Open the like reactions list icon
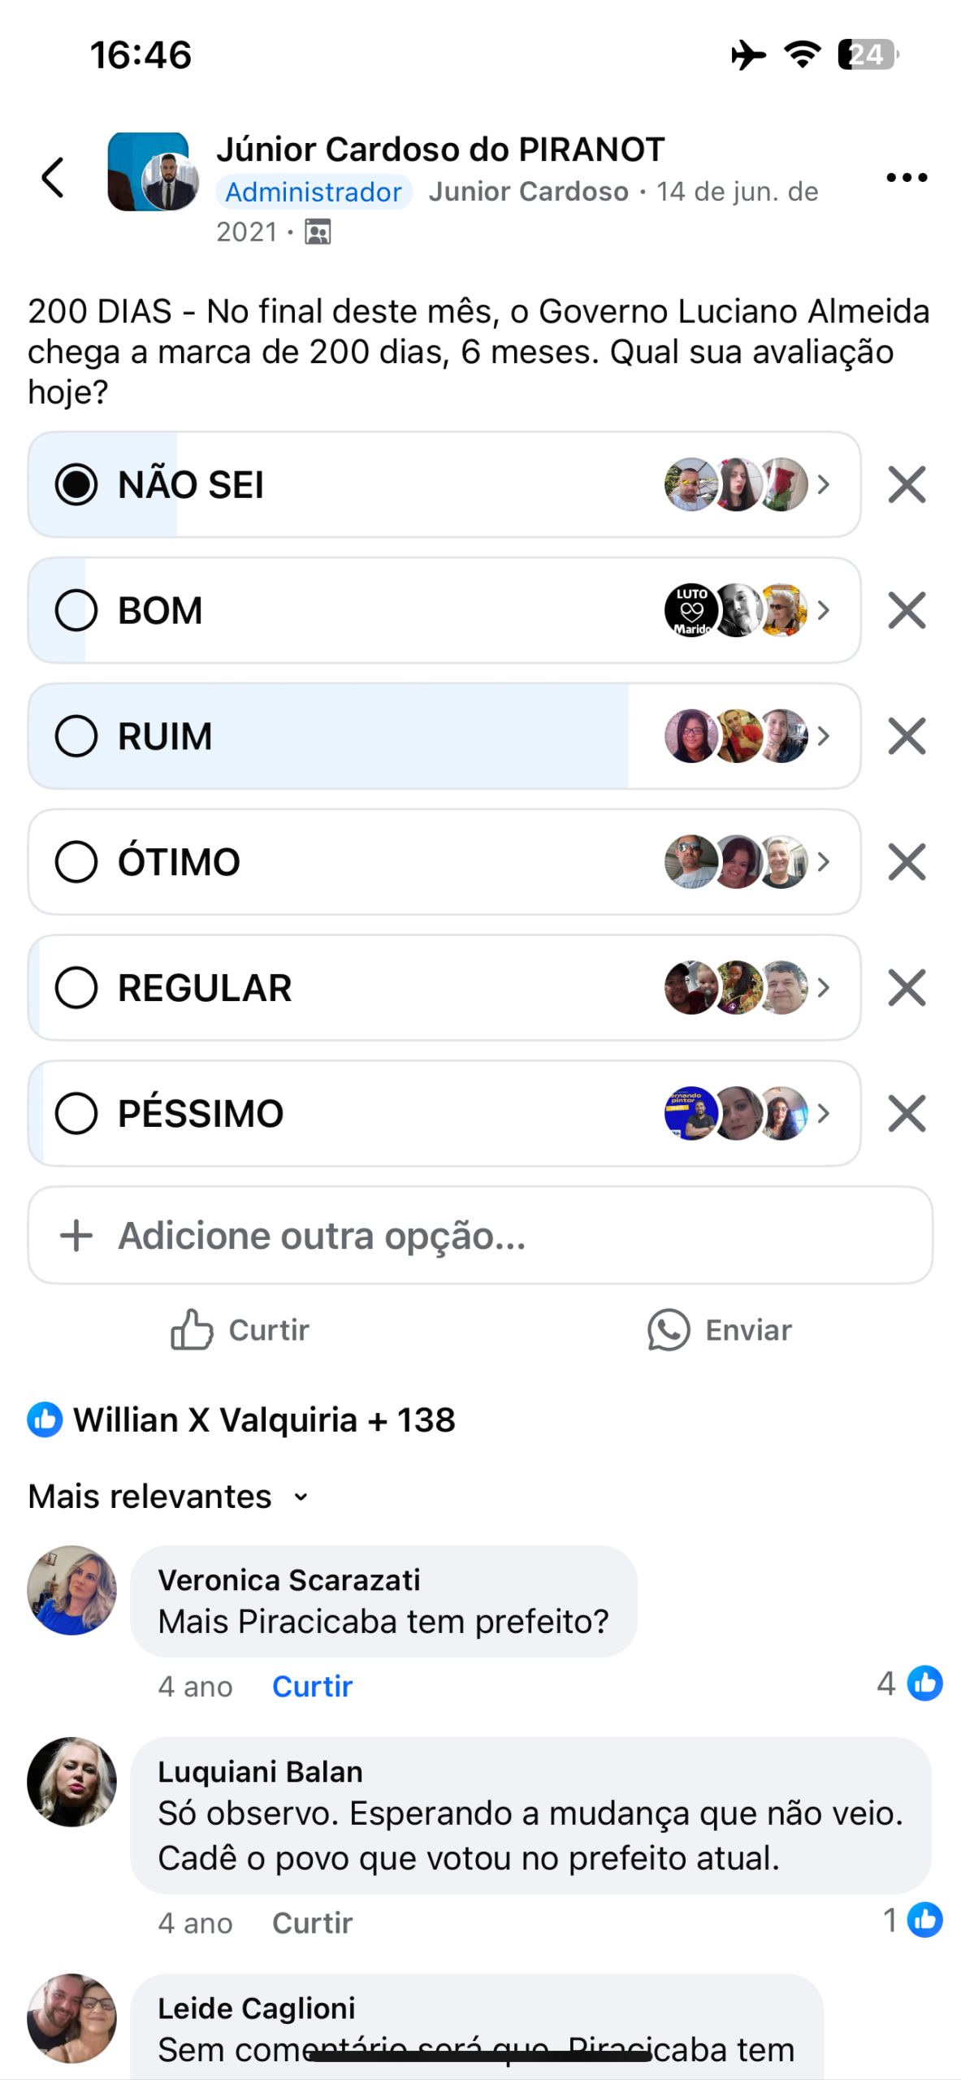This screenshot has height=2080, width=961. click(x=45, y=1420)
